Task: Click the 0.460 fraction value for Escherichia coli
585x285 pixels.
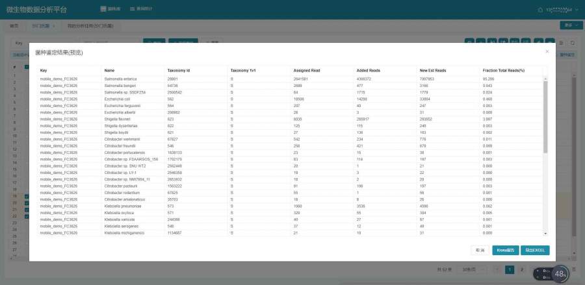Action: 487,99
